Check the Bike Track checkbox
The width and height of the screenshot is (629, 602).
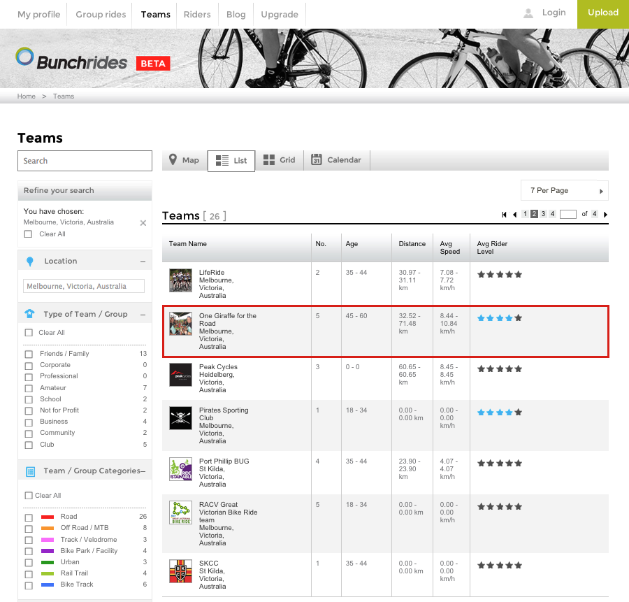click(x=29, y=585)
